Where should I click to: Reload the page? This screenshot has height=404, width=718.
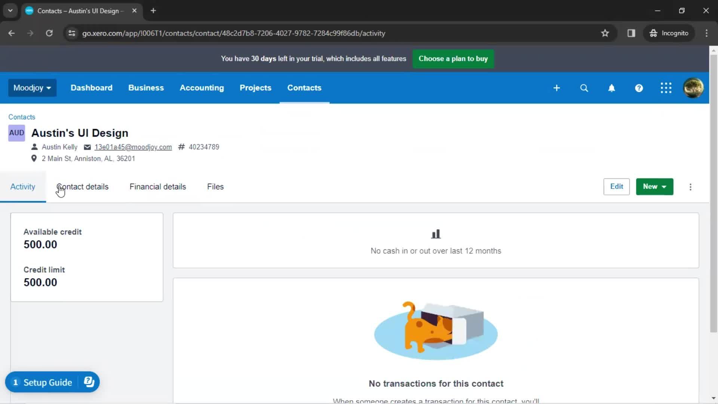[49, 33]
